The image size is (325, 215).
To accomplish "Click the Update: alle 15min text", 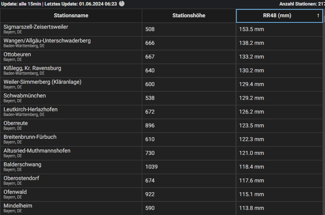I will click(x=21, y=4).
